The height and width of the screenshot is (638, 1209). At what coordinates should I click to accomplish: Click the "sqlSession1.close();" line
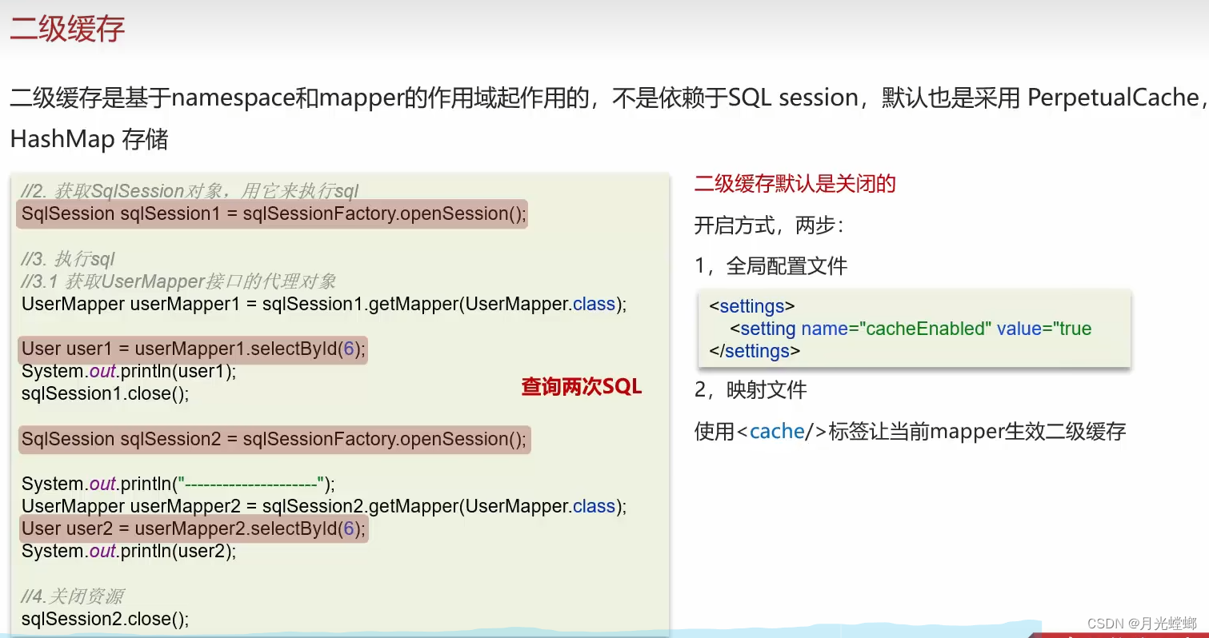[x=105, y=393]
